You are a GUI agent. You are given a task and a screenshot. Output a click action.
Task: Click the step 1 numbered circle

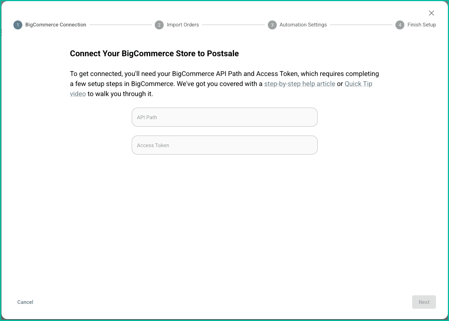[x=17, y=25]
